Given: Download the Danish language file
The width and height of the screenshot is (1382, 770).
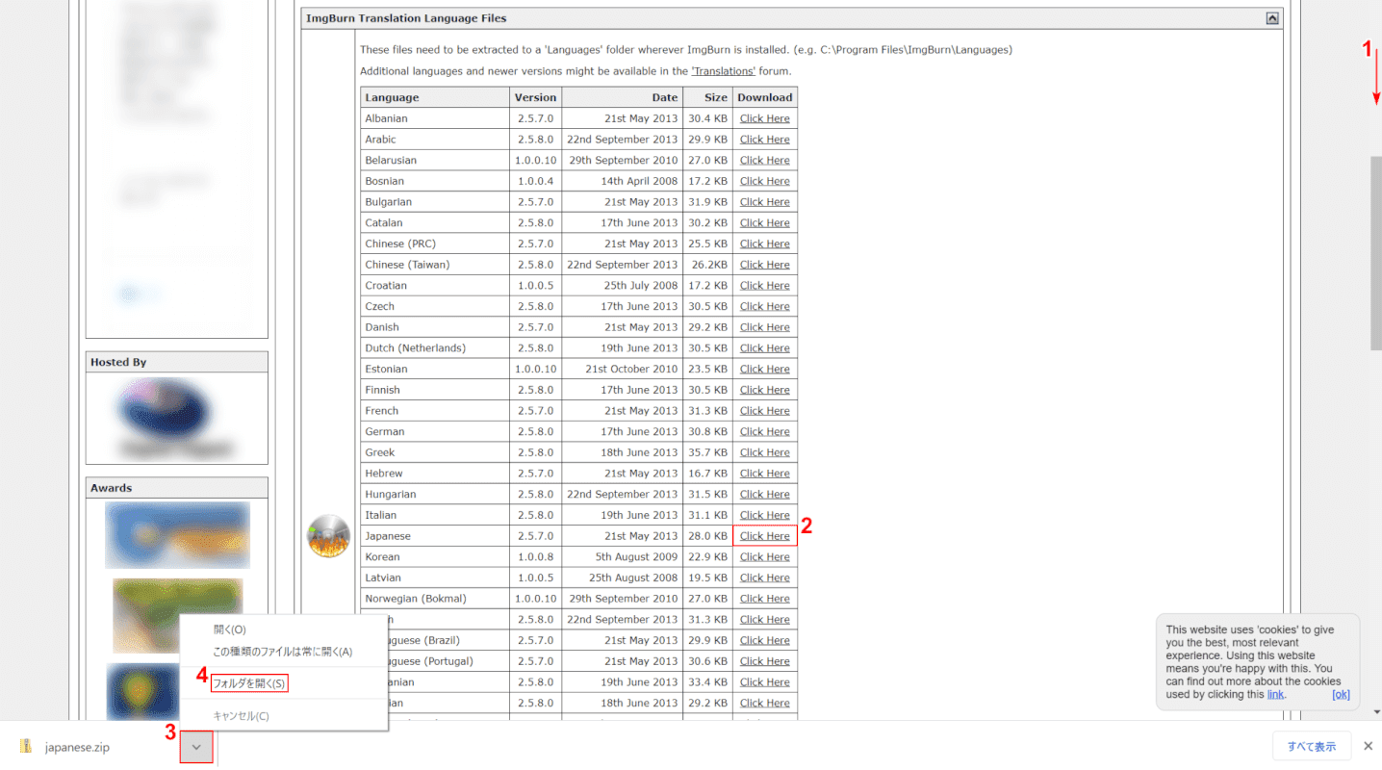Looking at the screenshot, I should tap(765, 327).
